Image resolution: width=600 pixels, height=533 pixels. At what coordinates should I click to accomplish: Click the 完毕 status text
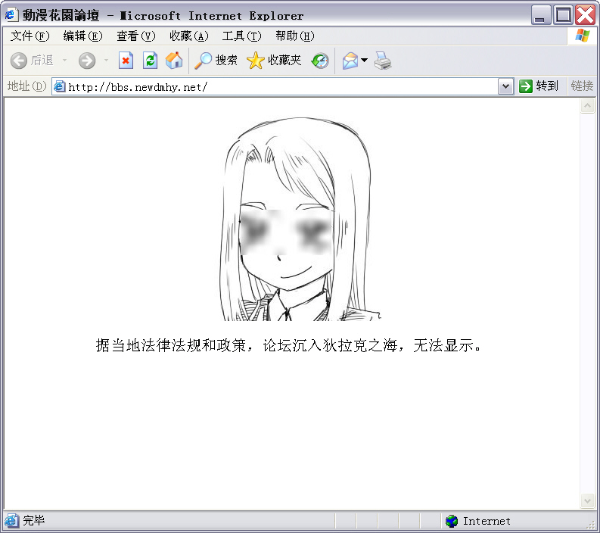click(34, 520)
